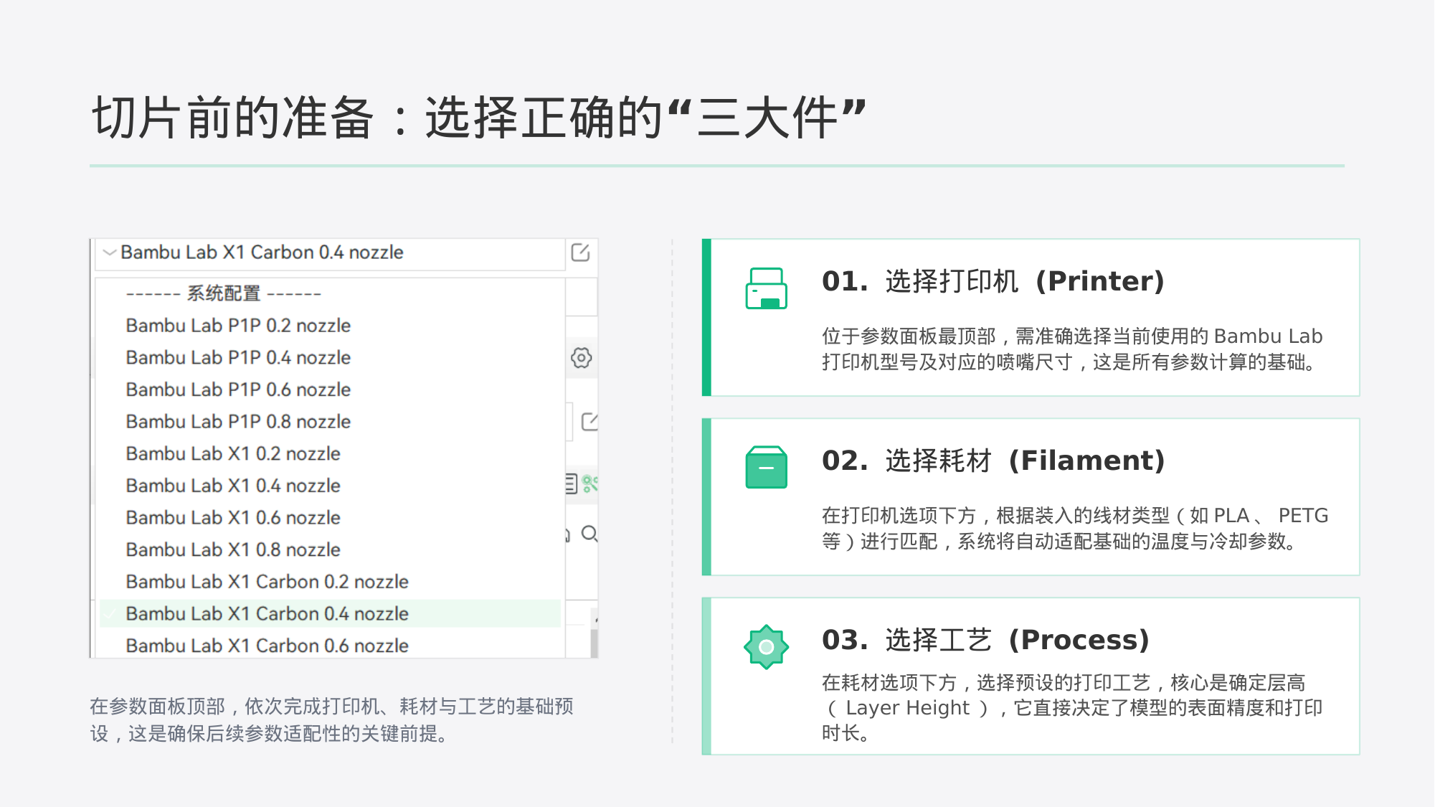This screenshot has height=807, width=1435.
Task: Open the filament settings gear icon
Action: pyautogui.click(x=582, y=357)
